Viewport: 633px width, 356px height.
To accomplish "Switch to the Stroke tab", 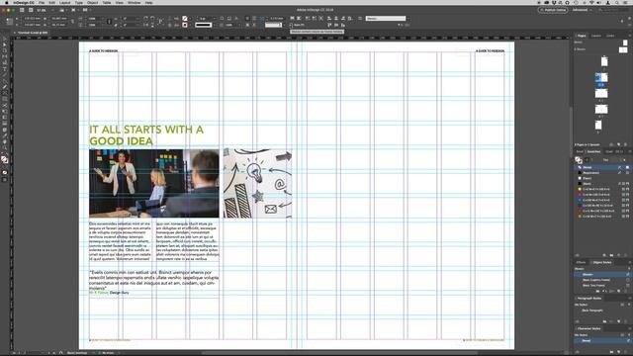I will pyautogui.click(x=580, y=151).
